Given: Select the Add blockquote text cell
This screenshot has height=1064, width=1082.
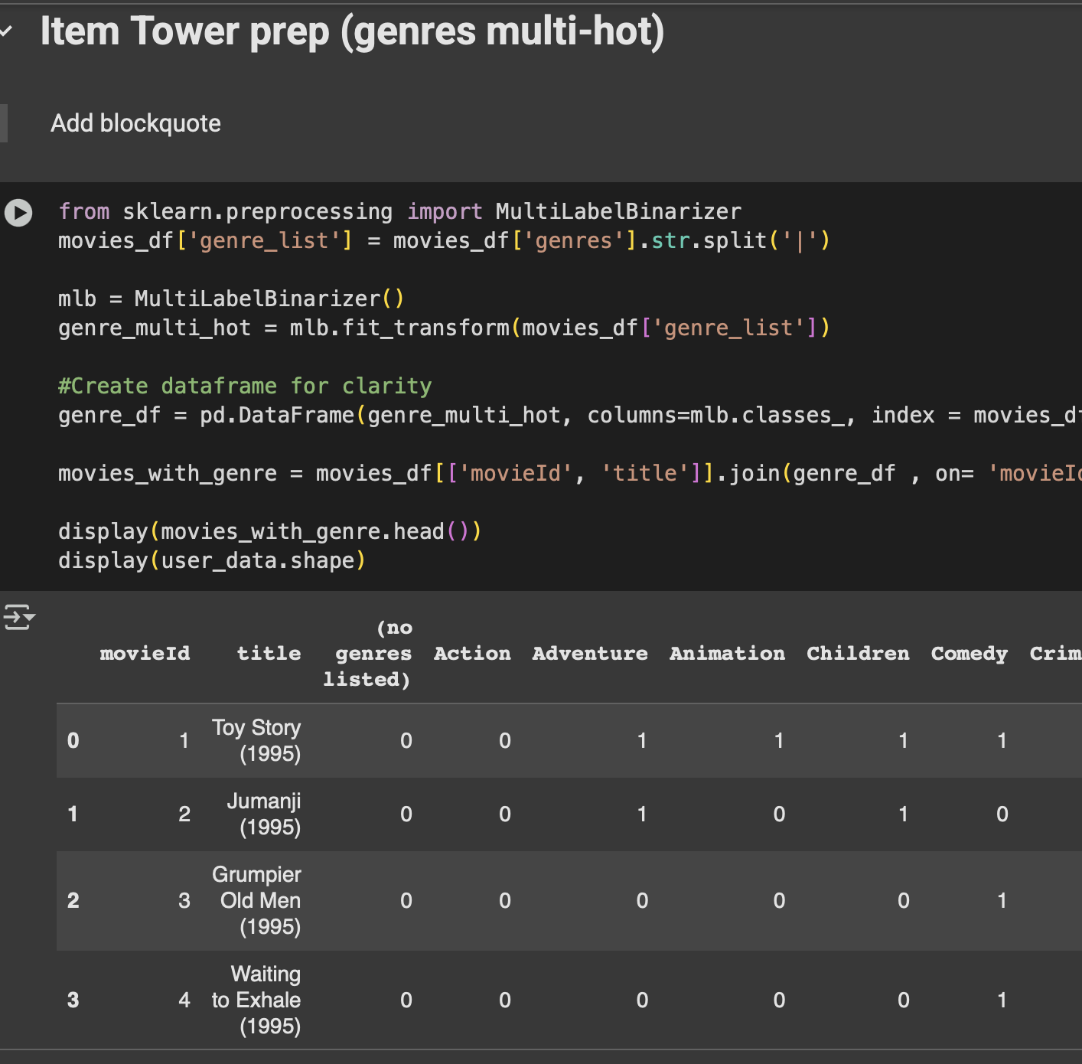Looking at the screenshot, I should (x=135, y=123).
